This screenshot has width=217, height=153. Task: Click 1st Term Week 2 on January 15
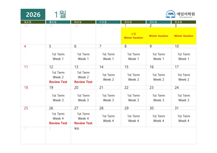133,77
